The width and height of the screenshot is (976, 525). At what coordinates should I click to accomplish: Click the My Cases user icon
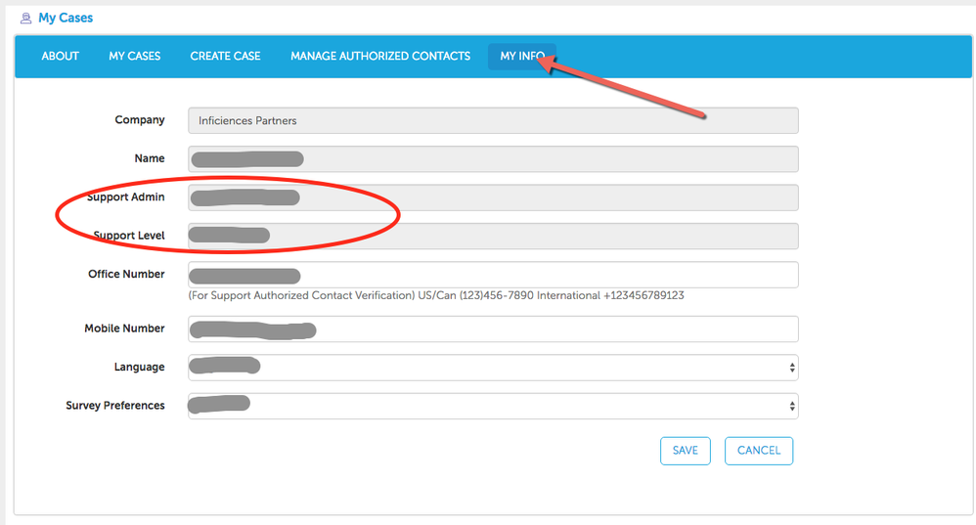point(25,18)
